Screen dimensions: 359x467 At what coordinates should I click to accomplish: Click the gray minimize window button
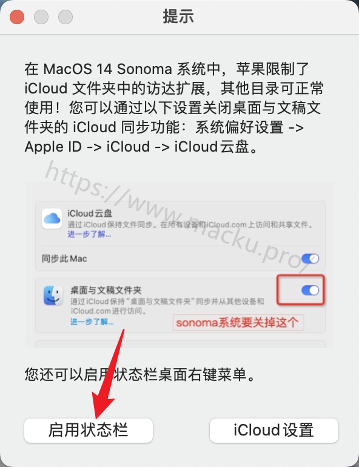[41, 17]
